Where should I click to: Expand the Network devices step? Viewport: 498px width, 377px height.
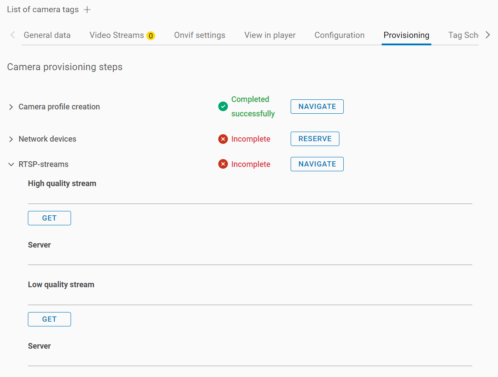[11, 139]
